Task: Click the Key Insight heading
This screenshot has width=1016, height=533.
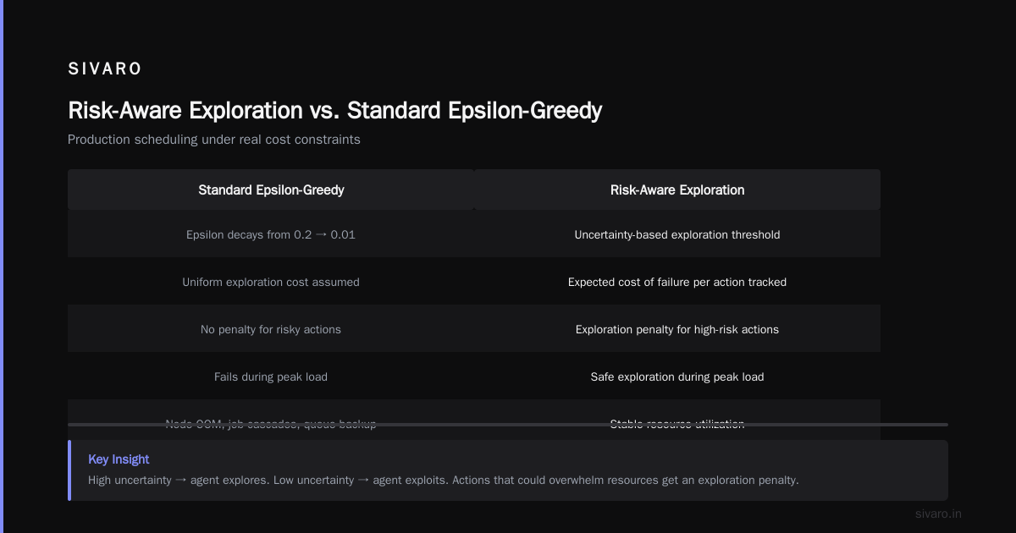Action: click(x=119, y=459)
